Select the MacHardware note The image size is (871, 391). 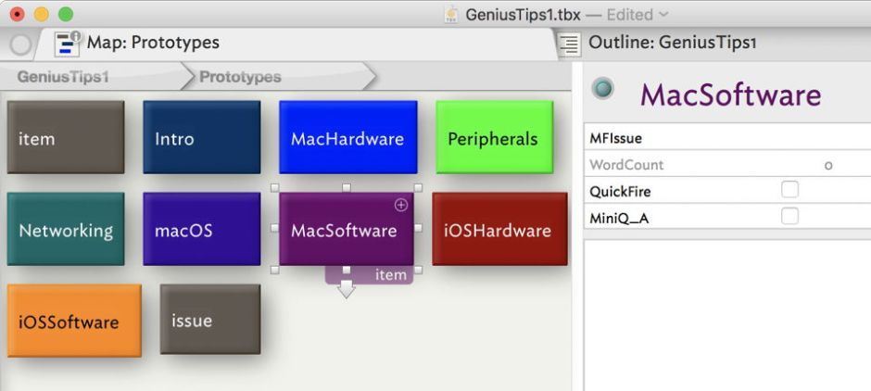(x=347, y=138)
